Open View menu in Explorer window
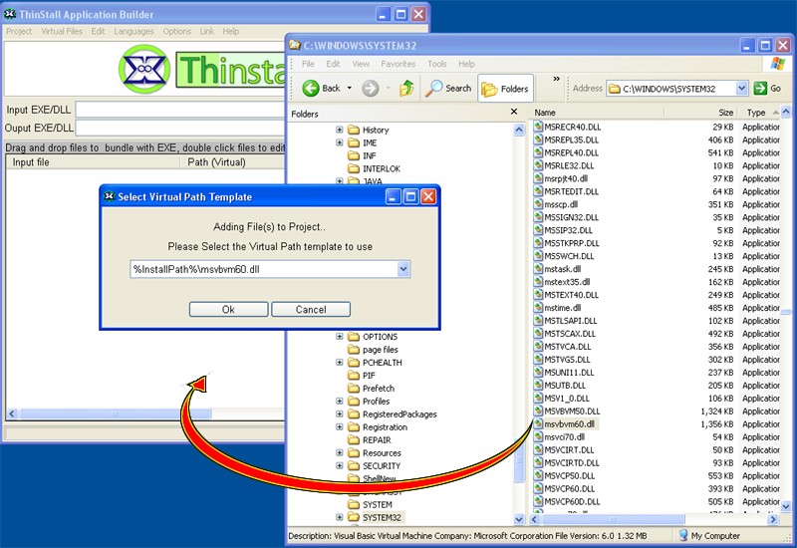Image resolution: width=797 pixels, height=548 pixels. (x=361, y=64)
